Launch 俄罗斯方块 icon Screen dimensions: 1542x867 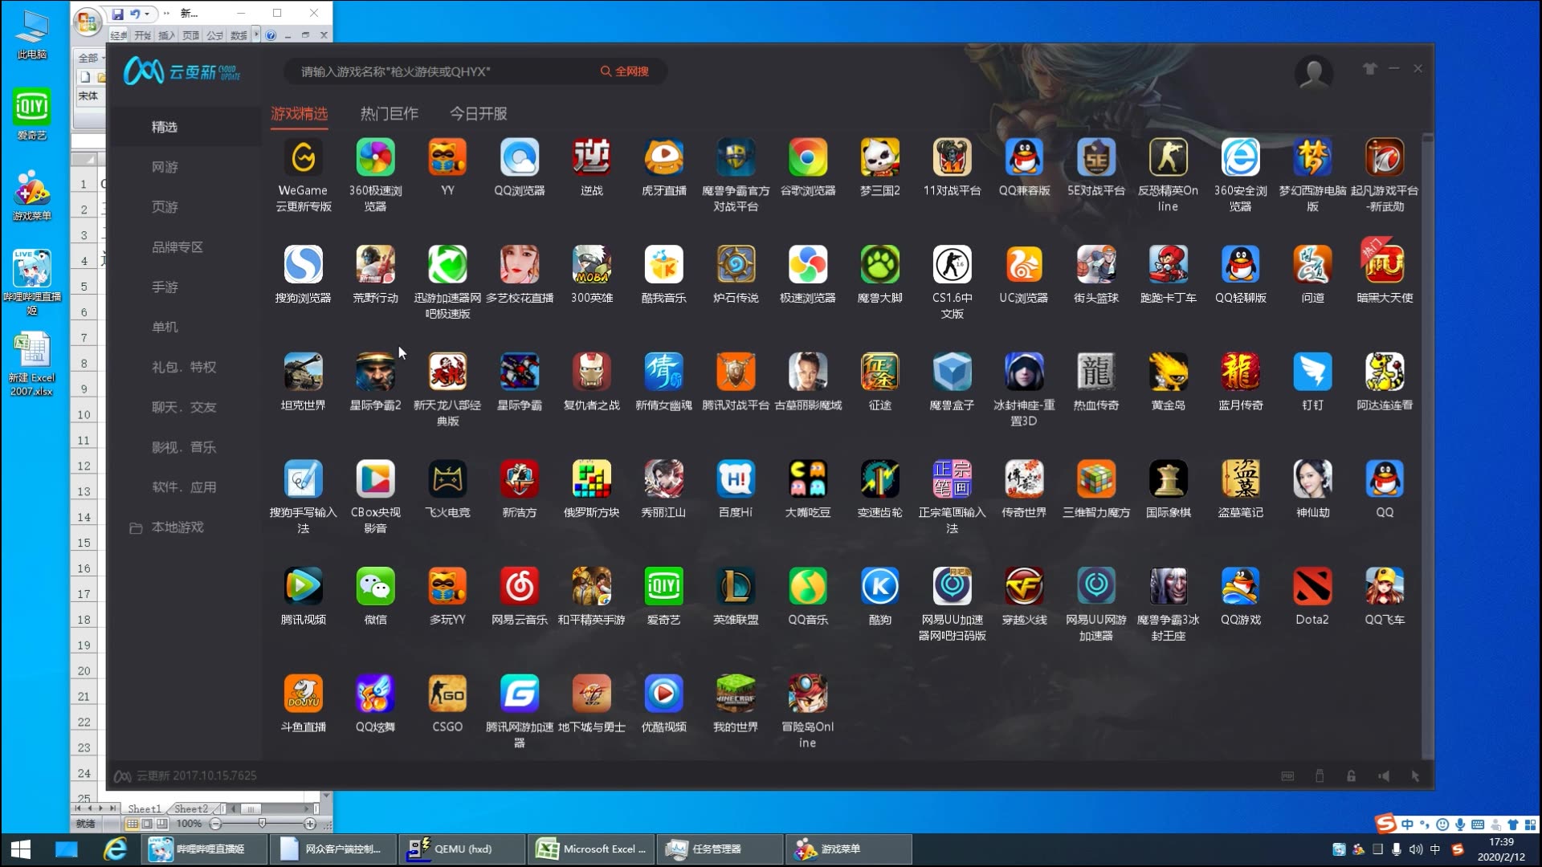click(x=592, y=479)
